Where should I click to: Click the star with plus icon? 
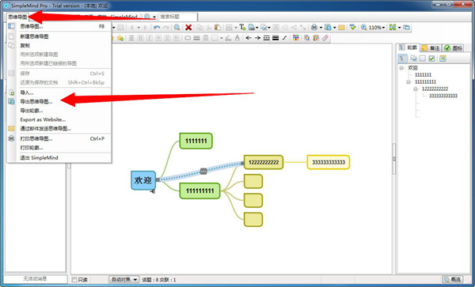[x=120, y=38]
